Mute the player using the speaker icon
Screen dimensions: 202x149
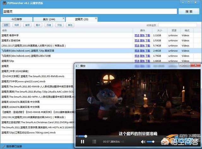[x=143, y=142]
